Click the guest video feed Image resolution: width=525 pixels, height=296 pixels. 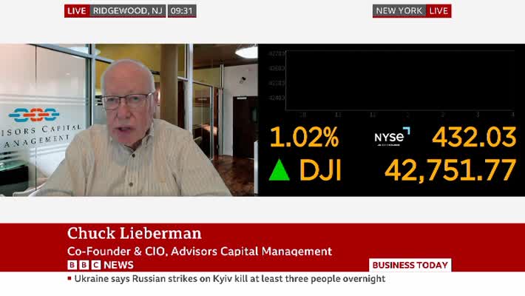129,120
